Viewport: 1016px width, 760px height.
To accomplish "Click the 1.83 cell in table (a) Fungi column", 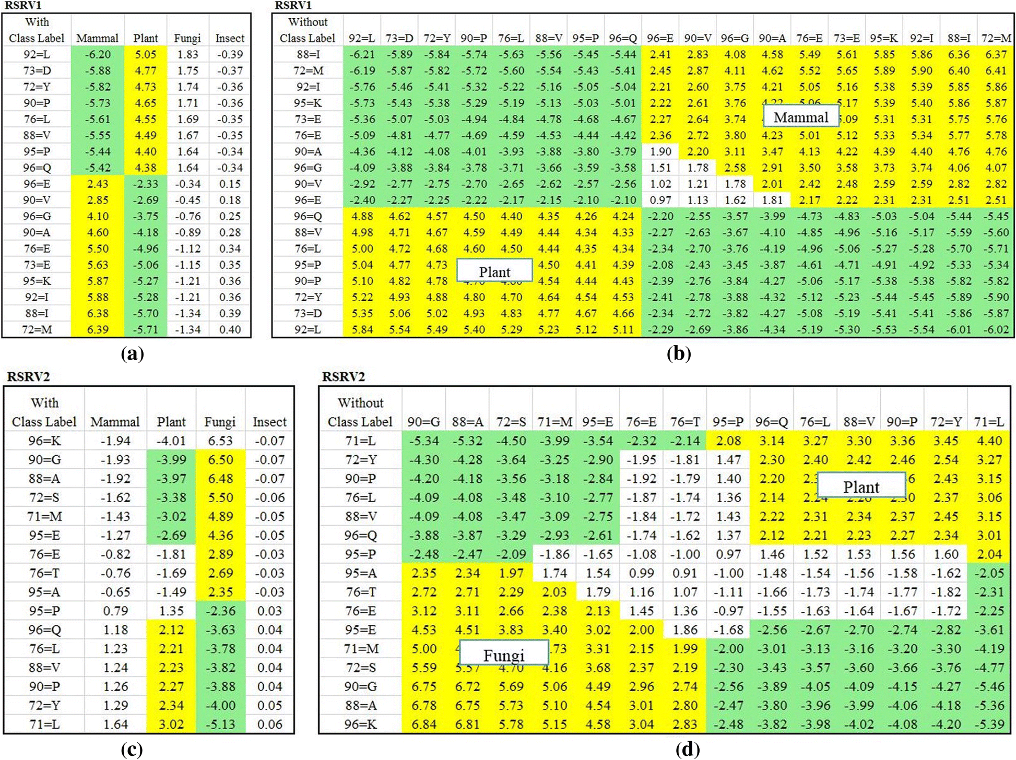I will [187, 54].
